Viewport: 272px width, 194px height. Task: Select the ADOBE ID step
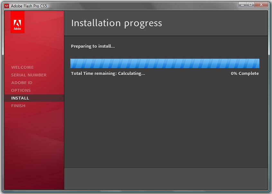[x=21, y=83]
